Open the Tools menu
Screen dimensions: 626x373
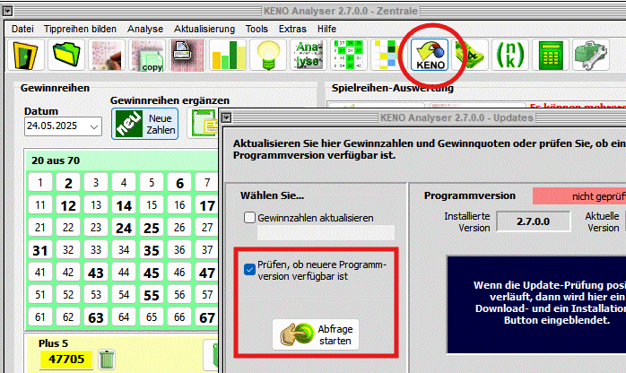(x=256, y=29)
